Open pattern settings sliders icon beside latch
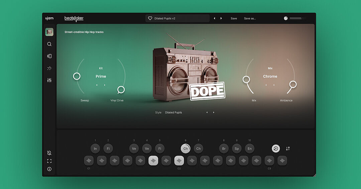Viewport: 361px width, 189px height. point(288,149)
